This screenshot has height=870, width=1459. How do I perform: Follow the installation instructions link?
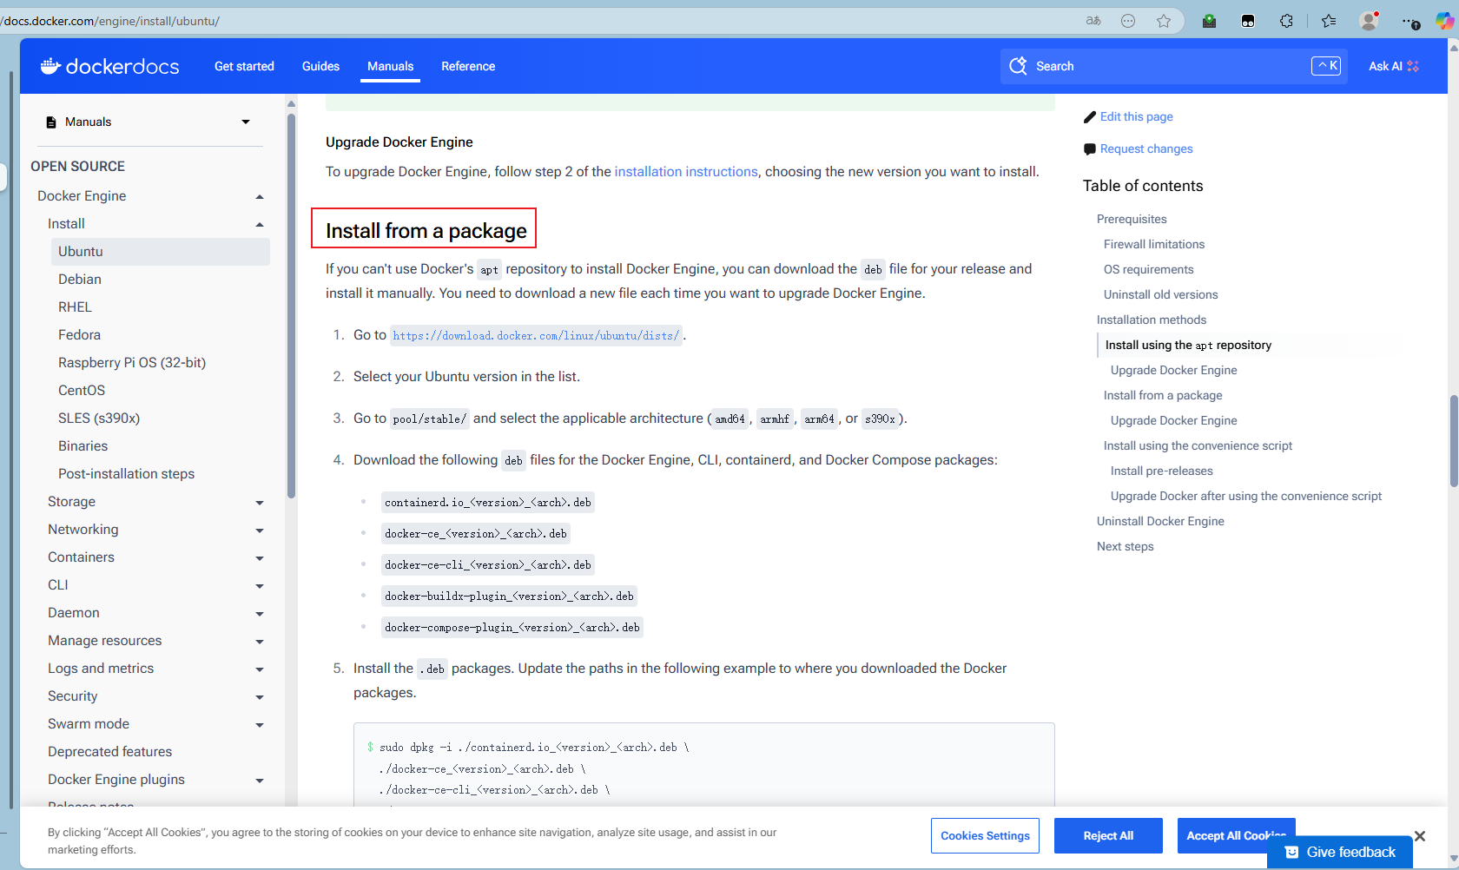point(686,172)
